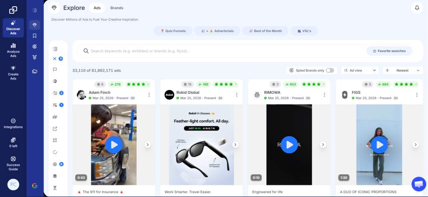Open the list filter with badge 1
The height and width of the screenshot is (197, 428).
pos(55,105)
